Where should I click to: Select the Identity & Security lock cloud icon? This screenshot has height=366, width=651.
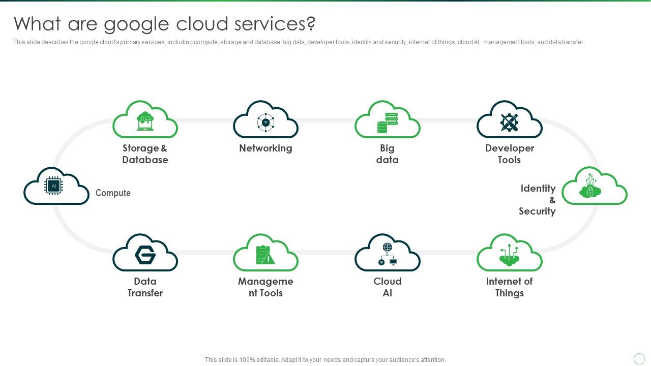point(594,186)
